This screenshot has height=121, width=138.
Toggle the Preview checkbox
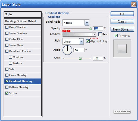tap(116, 36)
